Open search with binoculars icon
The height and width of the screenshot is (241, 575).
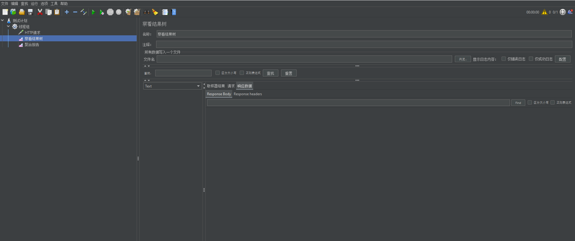click(x=147, y=12)
